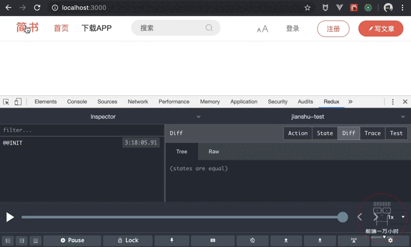This screenshot has width=411, height=247.
Task: Open DevTools three-dot options menu
Action: [393, 101]
